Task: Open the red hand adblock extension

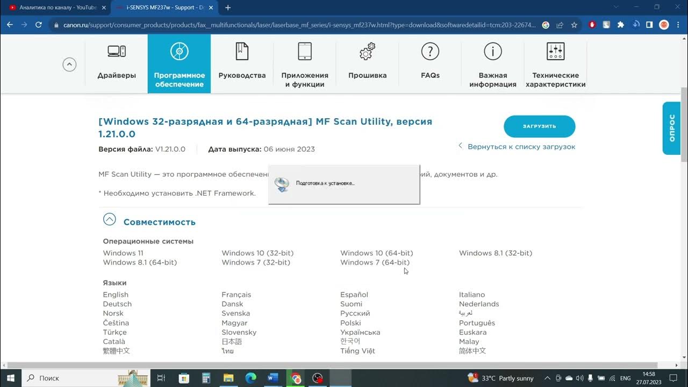Action: pyautogui.click(x=592, y=25)
